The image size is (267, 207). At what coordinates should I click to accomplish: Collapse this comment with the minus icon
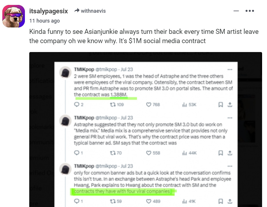tap(236, 11)
